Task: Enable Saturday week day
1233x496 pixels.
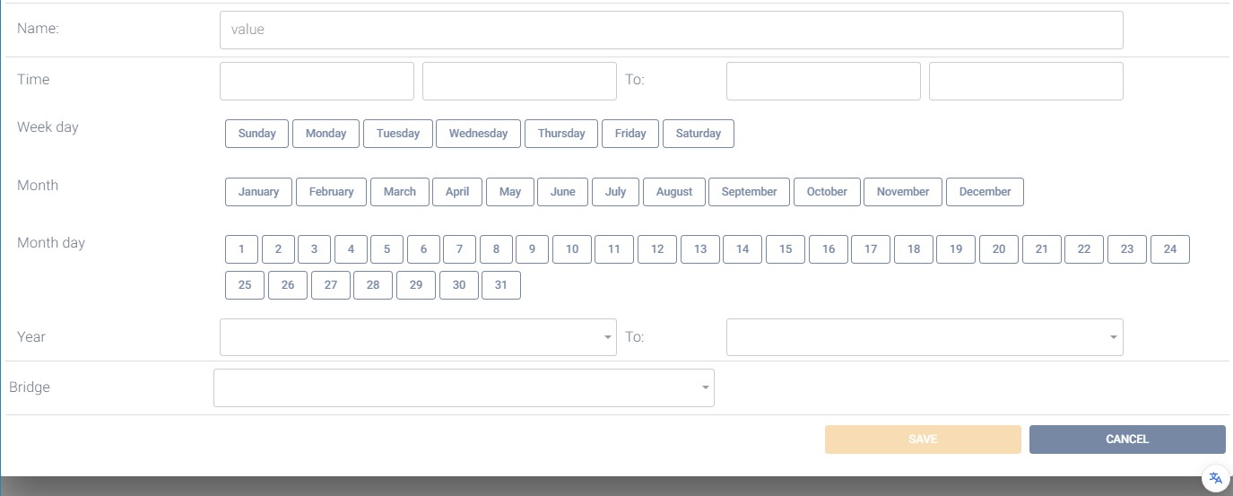Action: pos(699,134)
